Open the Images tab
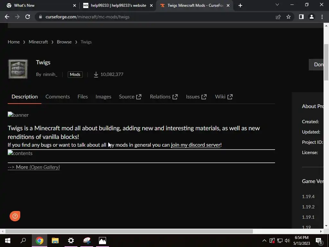This screenshot has width=329, height=247. (x=103, y=96)
